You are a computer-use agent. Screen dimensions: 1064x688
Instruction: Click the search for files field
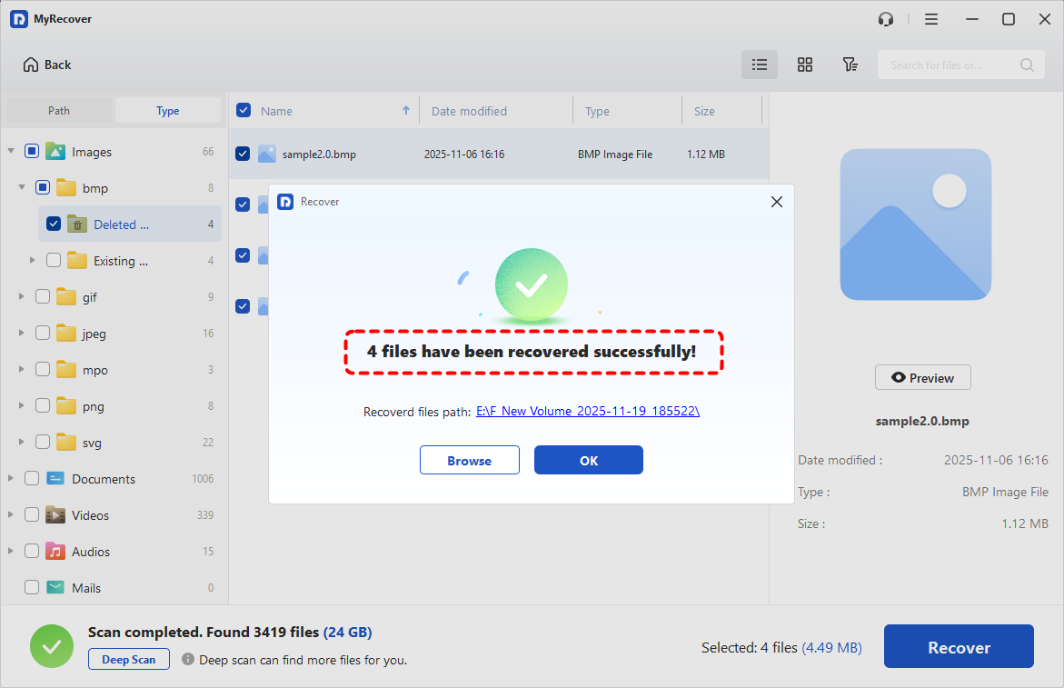[949, 65]
